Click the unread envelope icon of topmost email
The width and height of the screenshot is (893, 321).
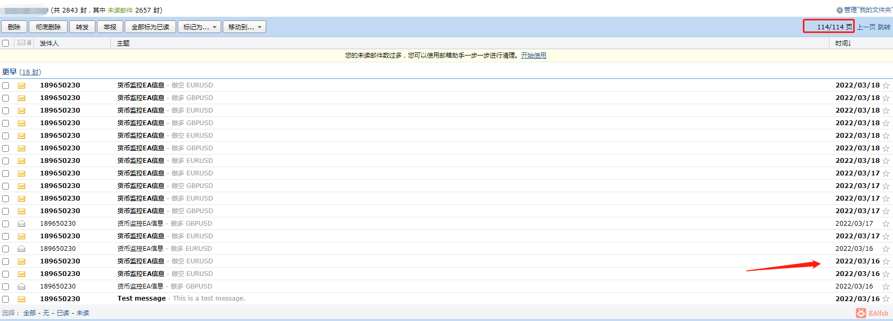(x=21, y=85)
